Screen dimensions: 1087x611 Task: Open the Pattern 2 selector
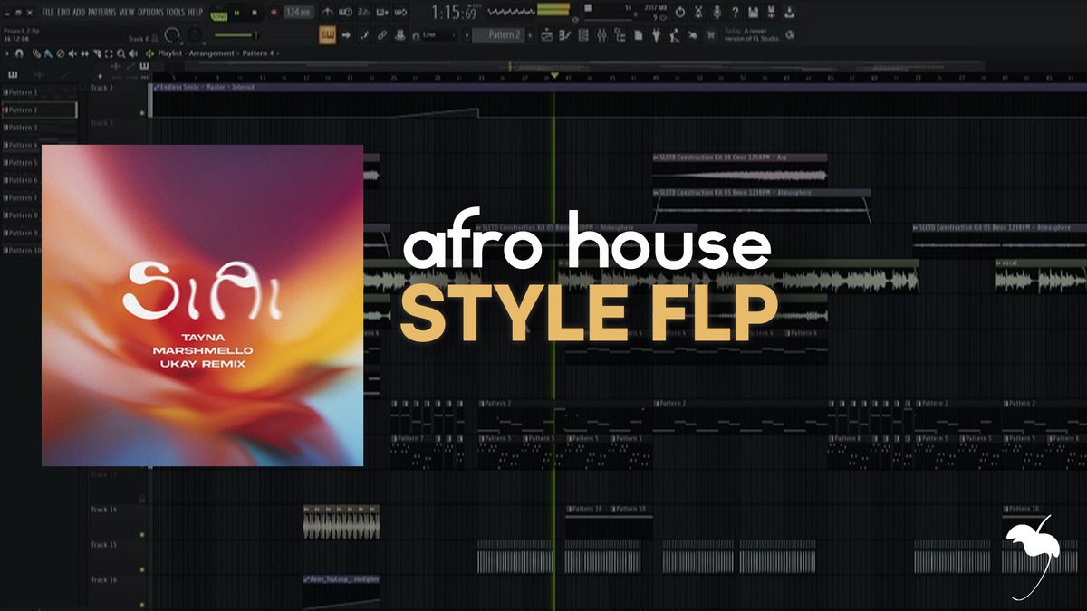(x=500, y=34)
